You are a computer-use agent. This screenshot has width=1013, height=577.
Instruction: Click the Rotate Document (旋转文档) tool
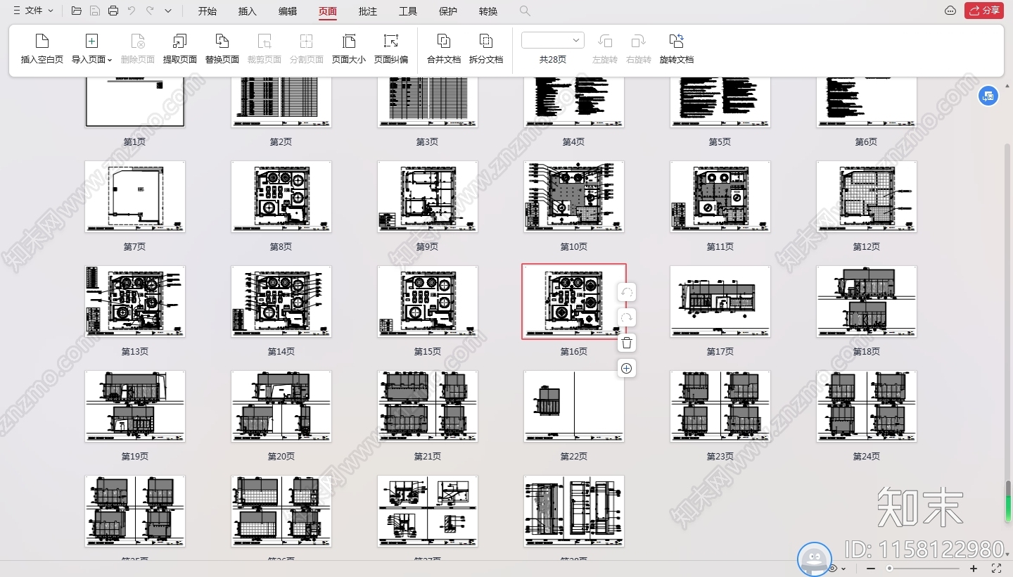click(677, 49)
